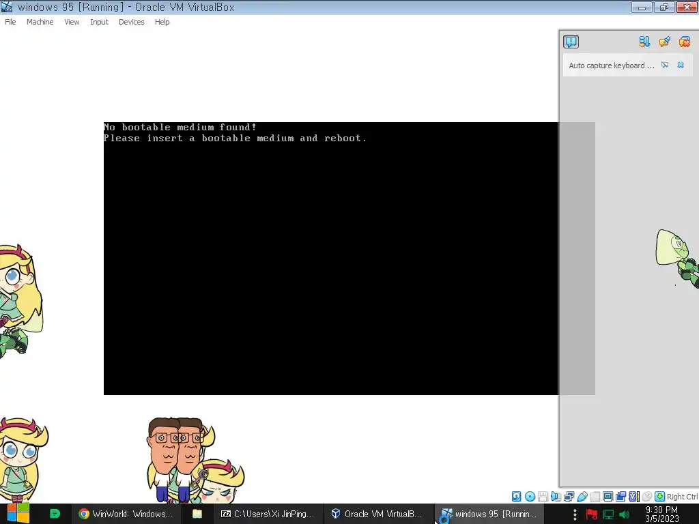Screen dimensions: 699x524
Task: Select the Auto capture keyboard notification text
Action: [x=611, y=65]
